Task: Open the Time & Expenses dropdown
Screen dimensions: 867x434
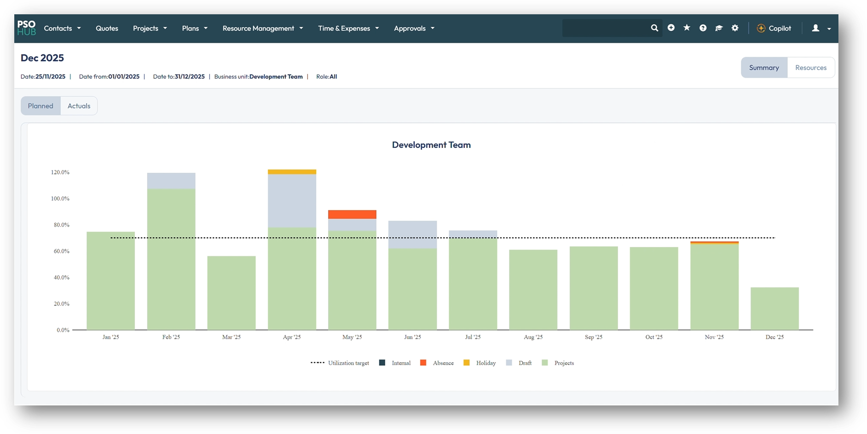Action: point(348,28)
